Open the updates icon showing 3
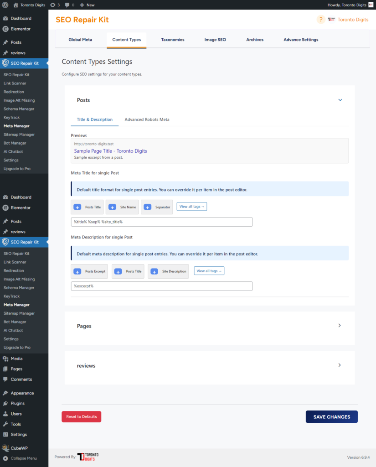This screenshot has width=376, height=467. point(55,5)
